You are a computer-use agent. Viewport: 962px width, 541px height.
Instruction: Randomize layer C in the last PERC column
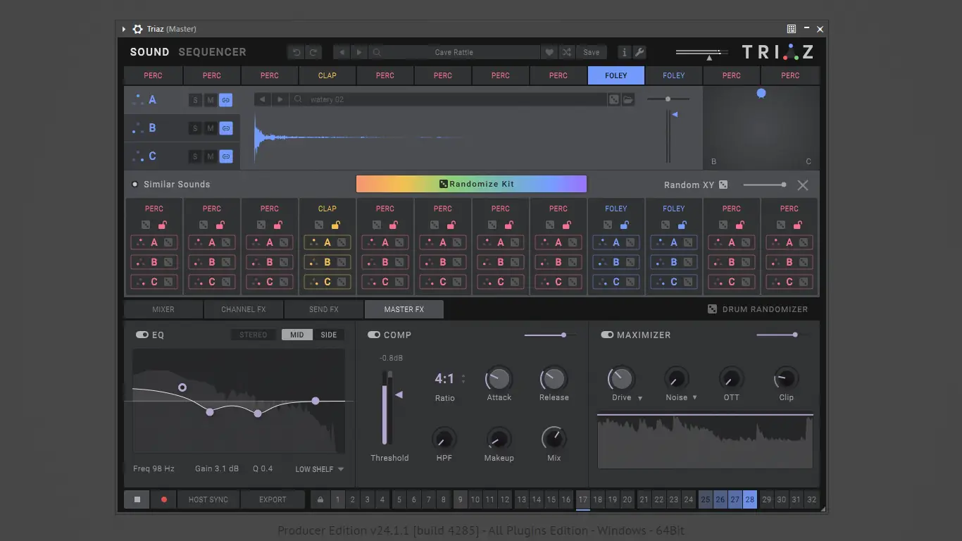tap(804, 282)
